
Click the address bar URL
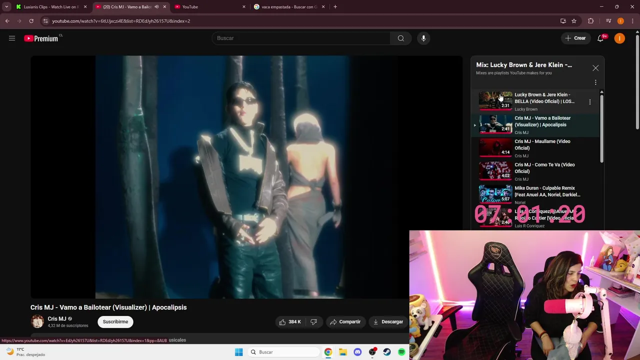point(121,21)
